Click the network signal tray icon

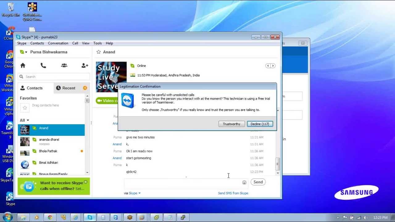[359, 217]
